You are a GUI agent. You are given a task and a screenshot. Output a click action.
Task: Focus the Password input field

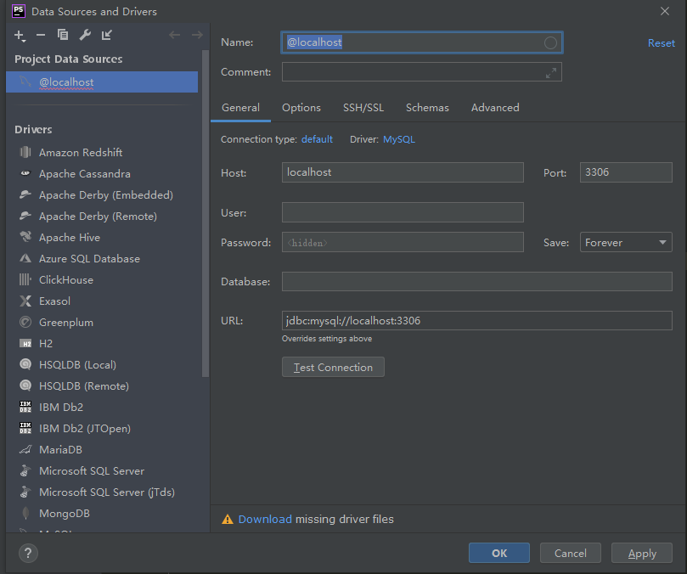coord(403,242)
